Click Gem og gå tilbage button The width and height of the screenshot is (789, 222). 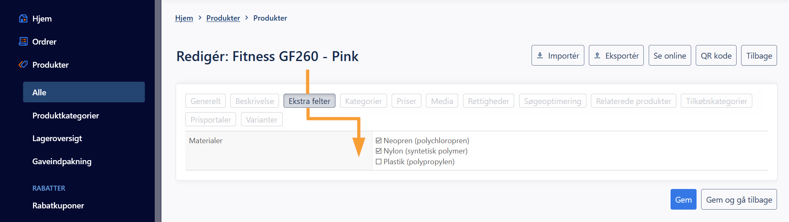click(739, 199)
